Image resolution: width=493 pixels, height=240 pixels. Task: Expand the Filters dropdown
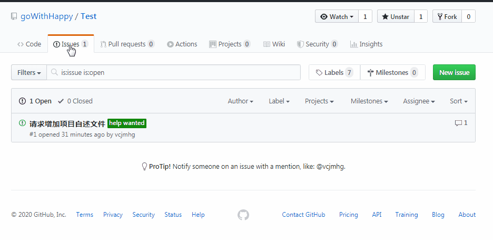pyautogui.click(x=29, y=72)
